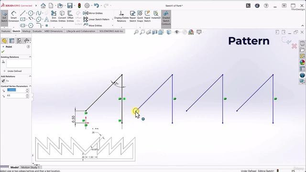This screenshot has width=306, height=172.
Task: Open the ConfigurationManager tab
Action: 19,41
